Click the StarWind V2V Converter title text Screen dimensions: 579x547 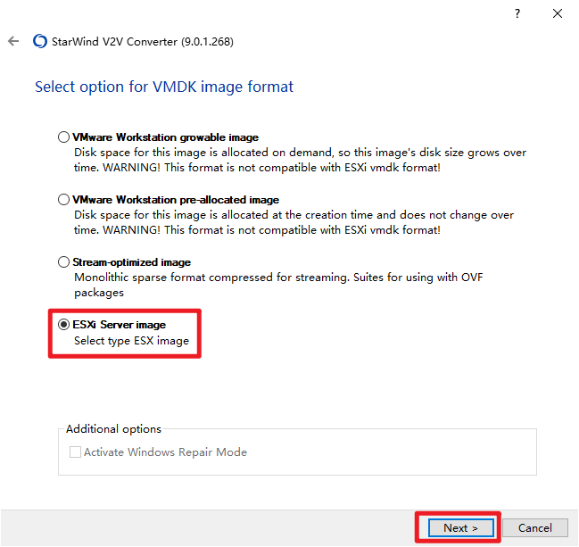(x=143, y=41)
